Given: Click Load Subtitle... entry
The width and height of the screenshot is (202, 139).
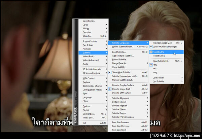Looking at the screenshot, I should (128, 52).
